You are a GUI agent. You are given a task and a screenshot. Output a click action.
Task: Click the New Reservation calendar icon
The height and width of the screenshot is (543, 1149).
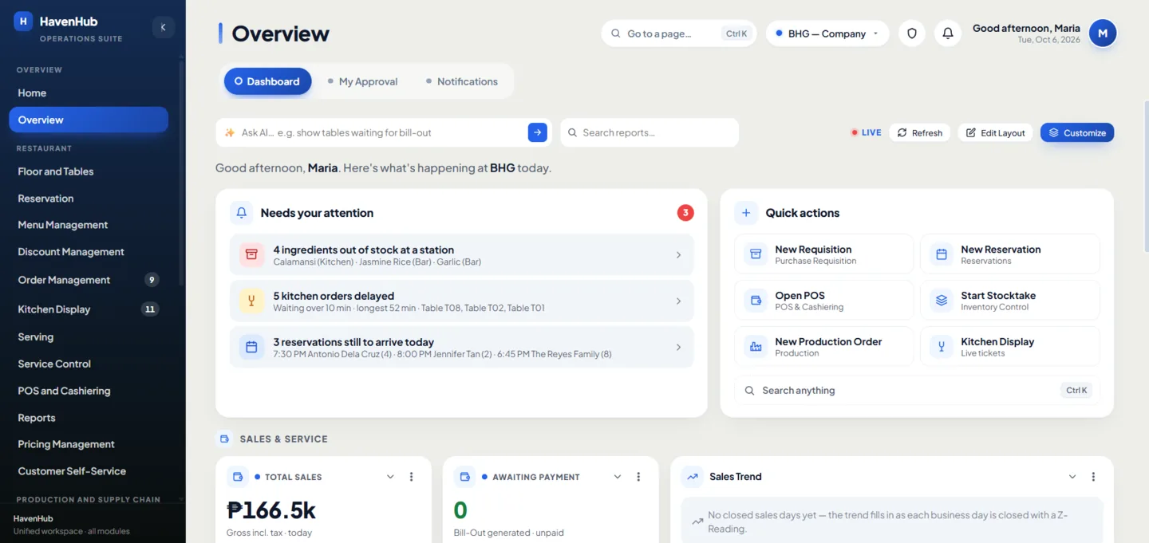941,254
